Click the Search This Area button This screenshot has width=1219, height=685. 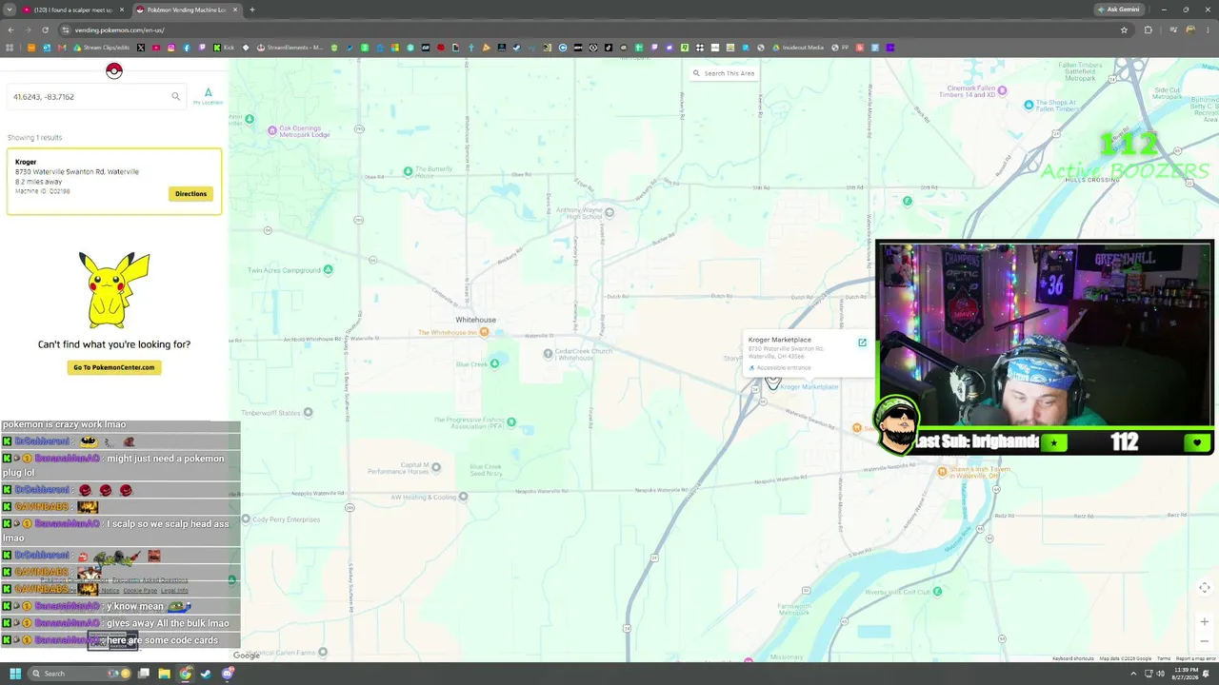click(724, 73)
